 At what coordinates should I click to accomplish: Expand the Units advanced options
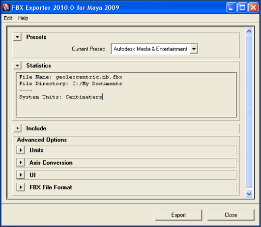coord(21,150)
